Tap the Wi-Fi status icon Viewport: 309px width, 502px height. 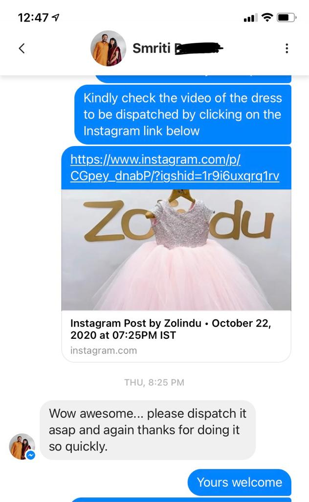coord(267,17)
